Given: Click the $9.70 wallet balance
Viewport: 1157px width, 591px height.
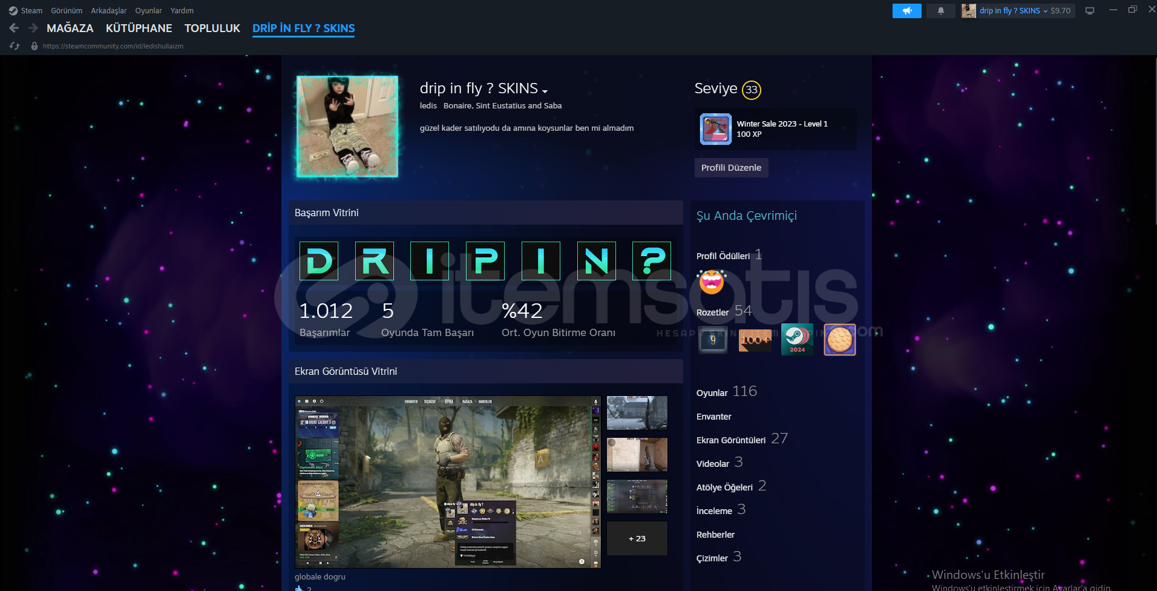Looking at the screenshot, I should 1061,11.
